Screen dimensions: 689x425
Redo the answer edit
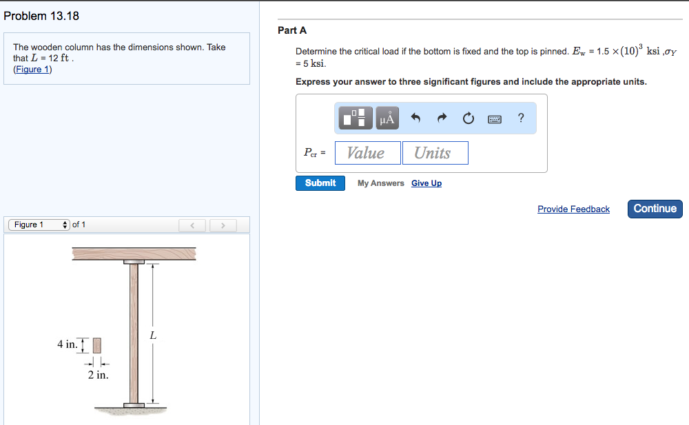click(x=442, y=118)
